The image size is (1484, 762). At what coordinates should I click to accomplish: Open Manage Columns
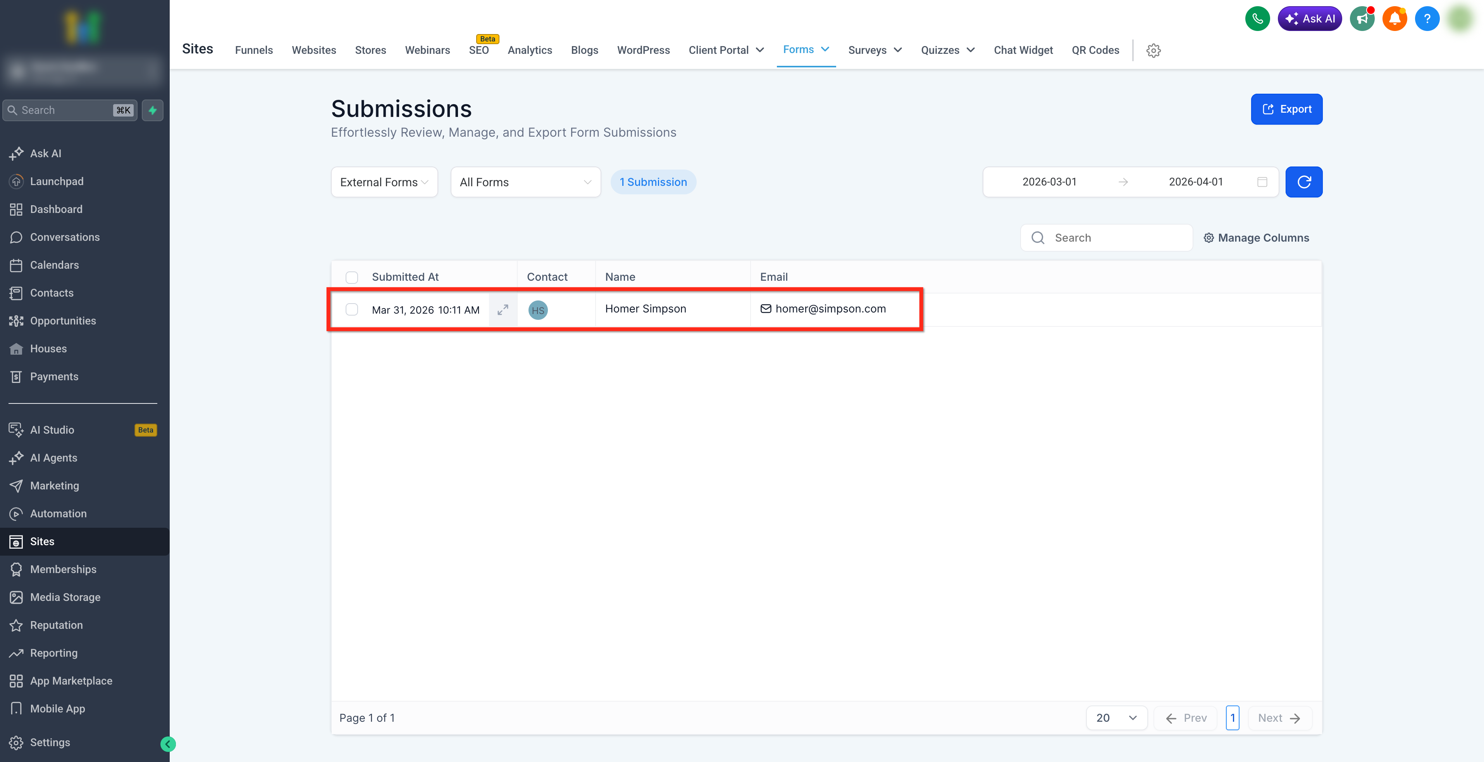coord(1256,238)
